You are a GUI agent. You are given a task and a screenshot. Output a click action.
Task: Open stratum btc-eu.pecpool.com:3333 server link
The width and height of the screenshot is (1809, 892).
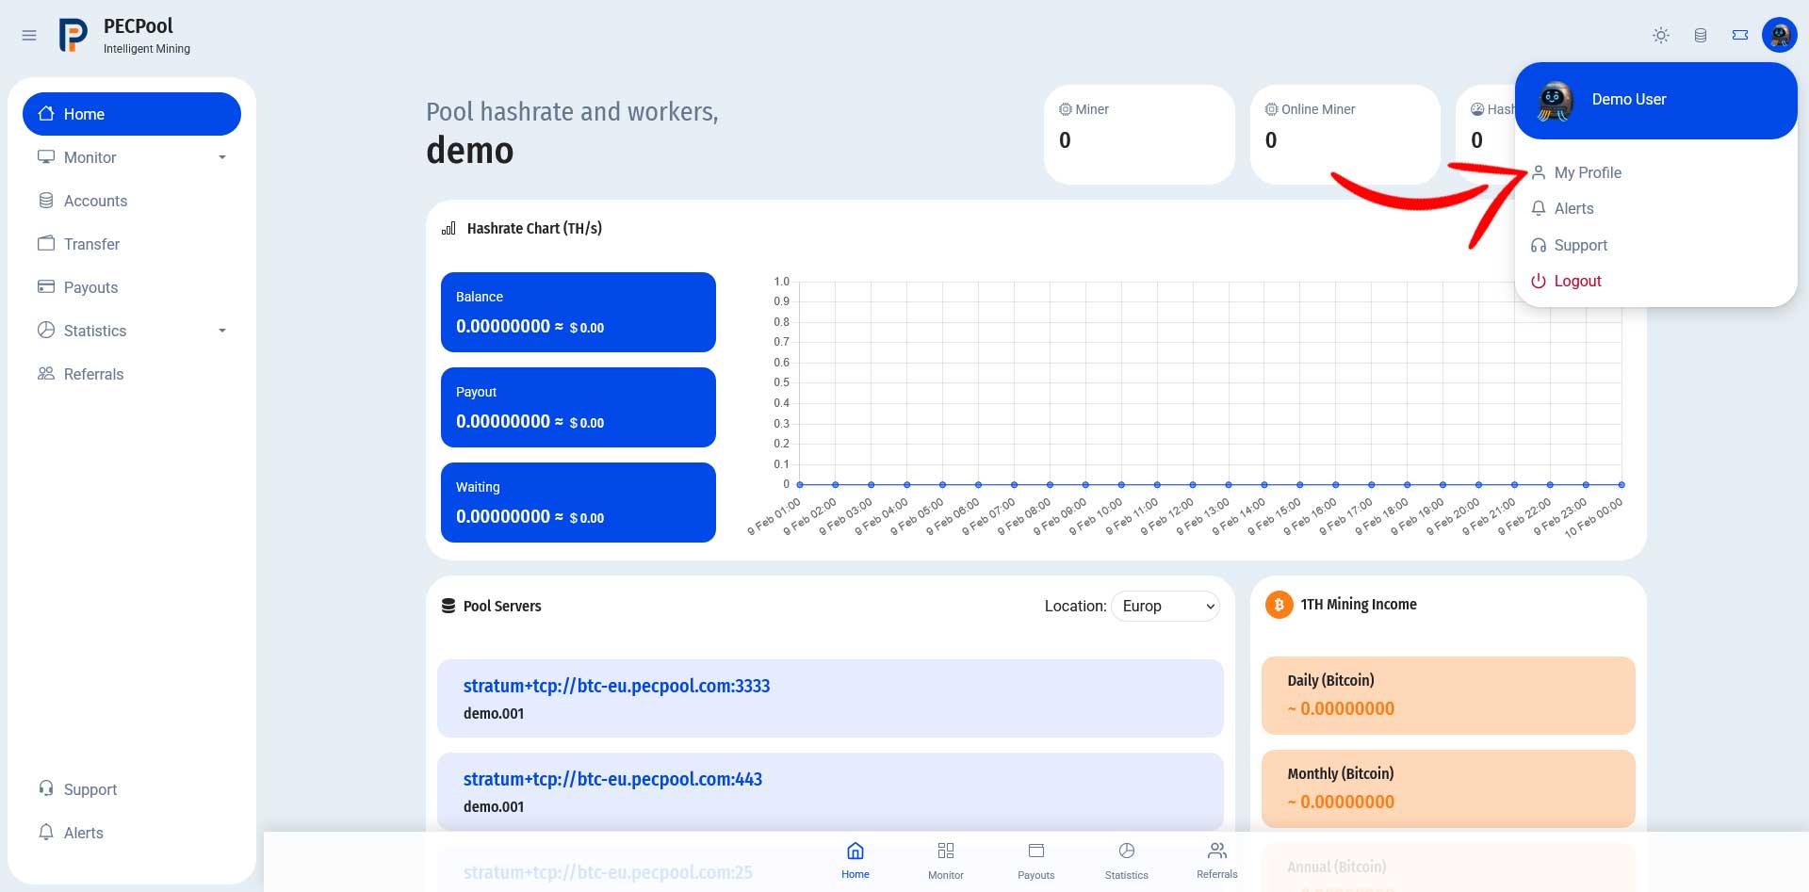pos(616,686)
